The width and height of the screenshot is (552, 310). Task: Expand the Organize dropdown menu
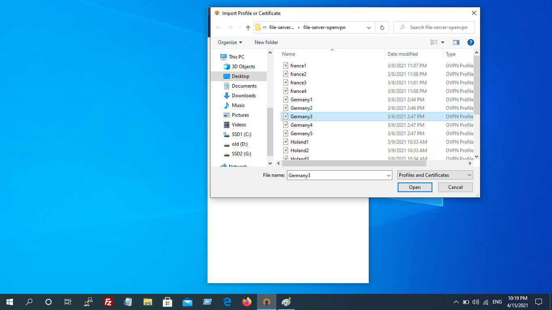230,42
